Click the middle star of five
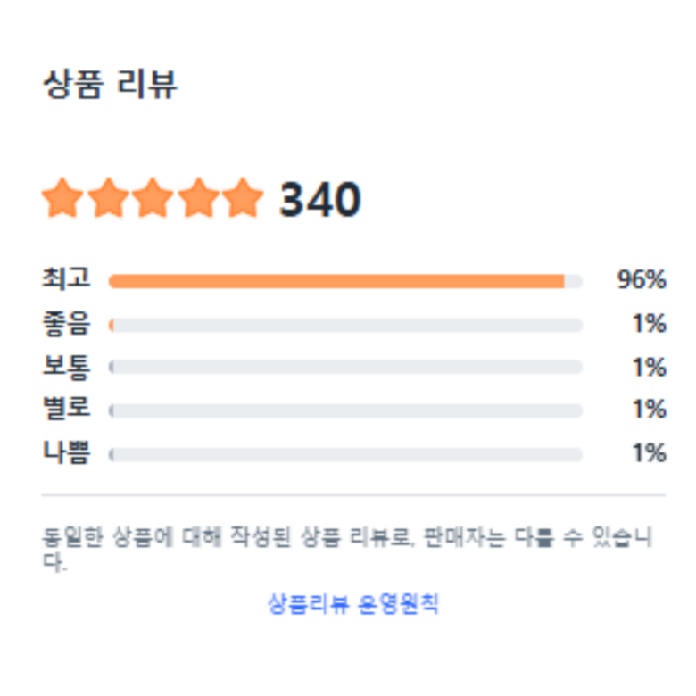696x696 pixels. [153, 198]
